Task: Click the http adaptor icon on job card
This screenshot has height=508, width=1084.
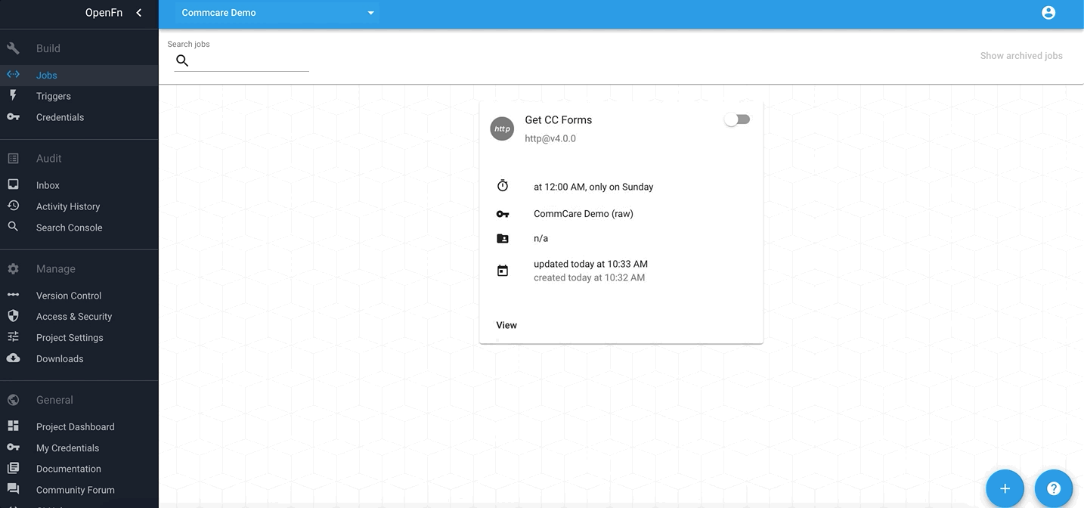Action: click(502, 129)
